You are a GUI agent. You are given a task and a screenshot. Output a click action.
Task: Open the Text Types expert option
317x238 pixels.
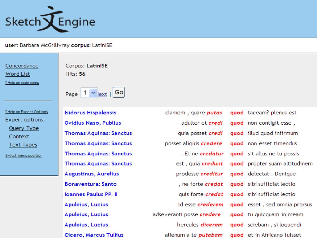pos(23,145)
